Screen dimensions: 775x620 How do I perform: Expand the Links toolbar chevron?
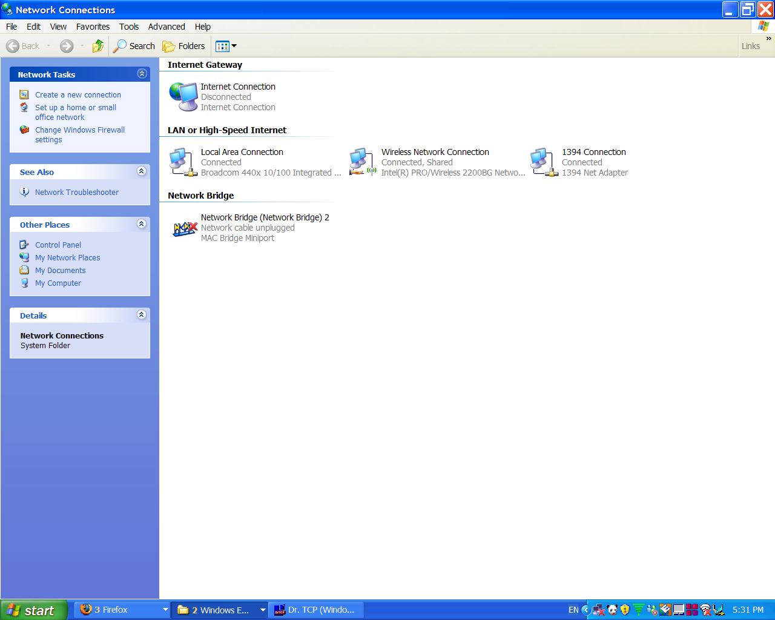tap(769, 39)
